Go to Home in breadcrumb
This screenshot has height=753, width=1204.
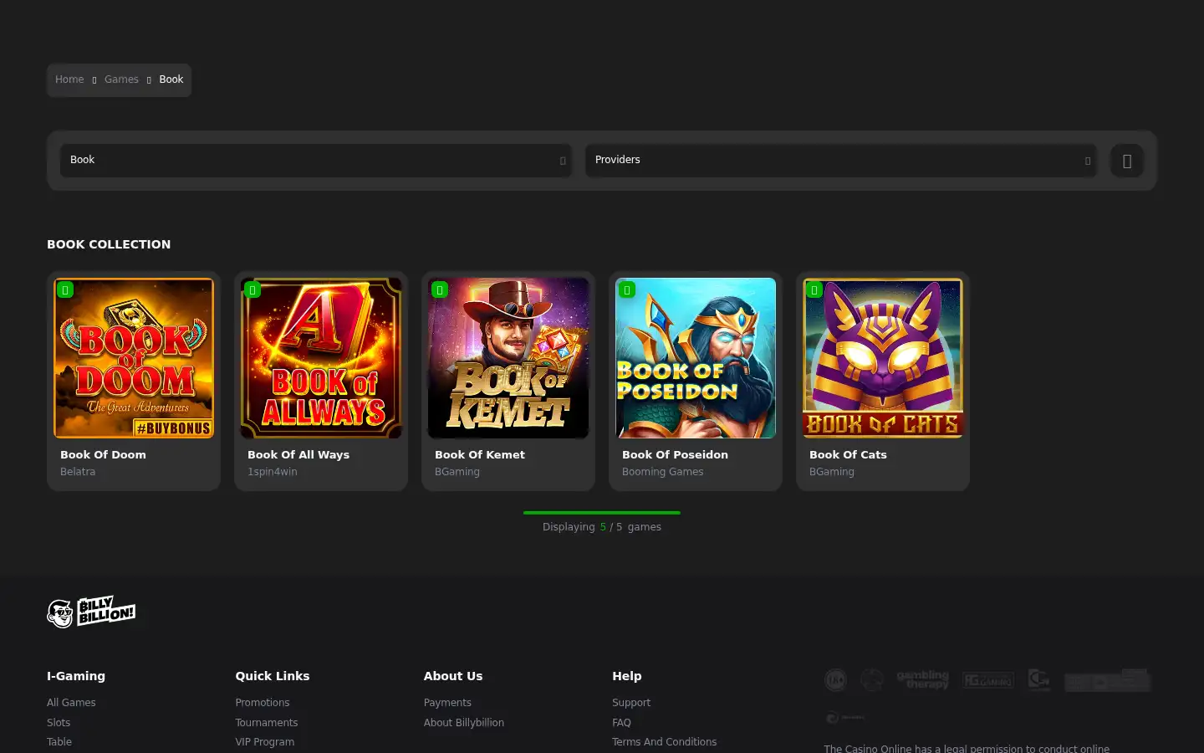[69, 79]
